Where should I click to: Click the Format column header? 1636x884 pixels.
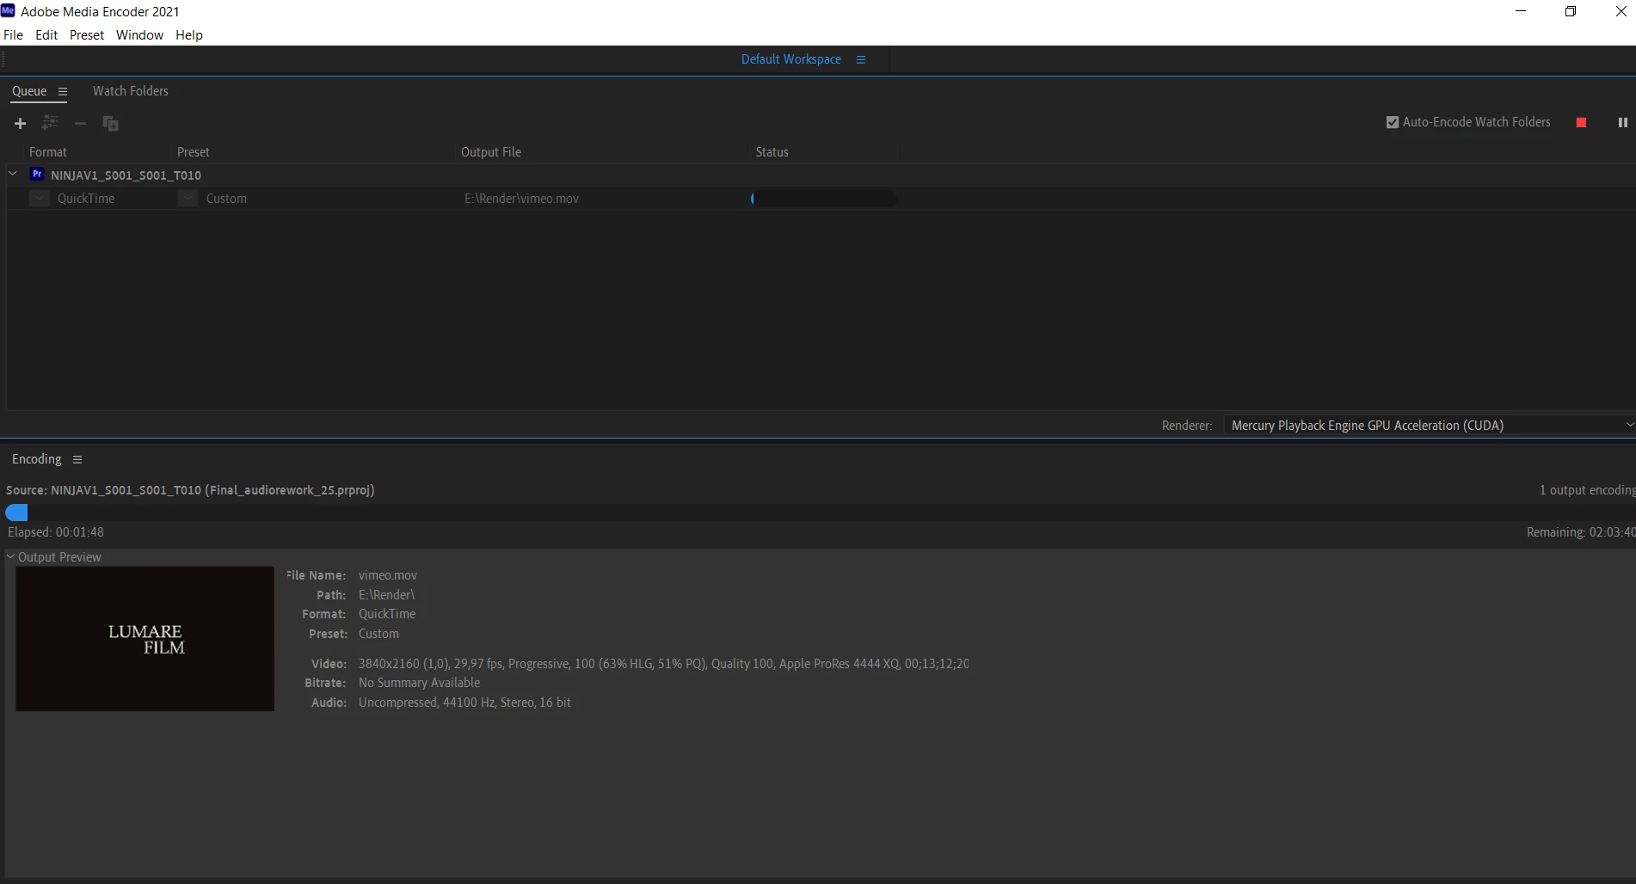(x=48, y=152)
